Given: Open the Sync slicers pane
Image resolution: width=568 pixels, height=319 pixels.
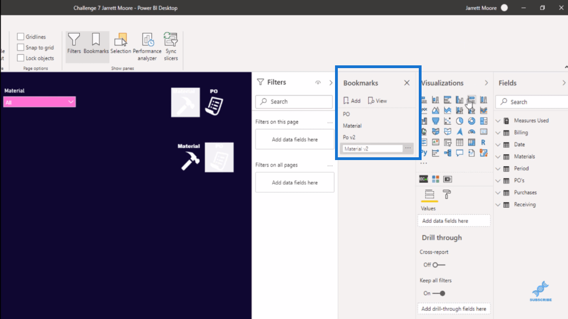Looking at the screenshot, I should pos(171,47).
